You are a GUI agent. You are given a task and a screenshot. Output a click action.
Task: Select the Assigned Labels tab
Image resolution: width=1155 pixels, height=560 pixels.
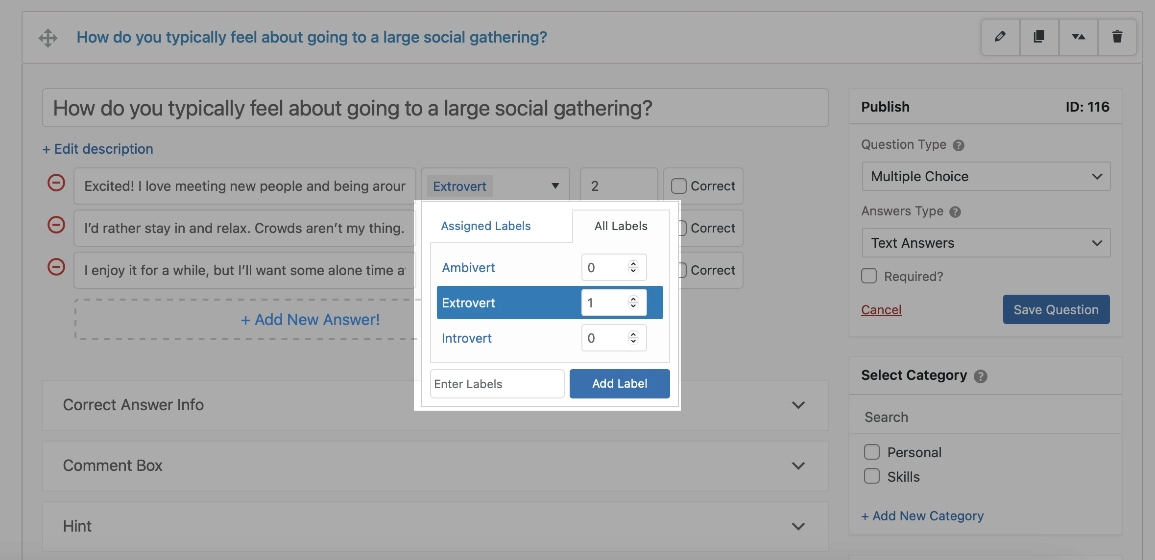click(485, 226)
